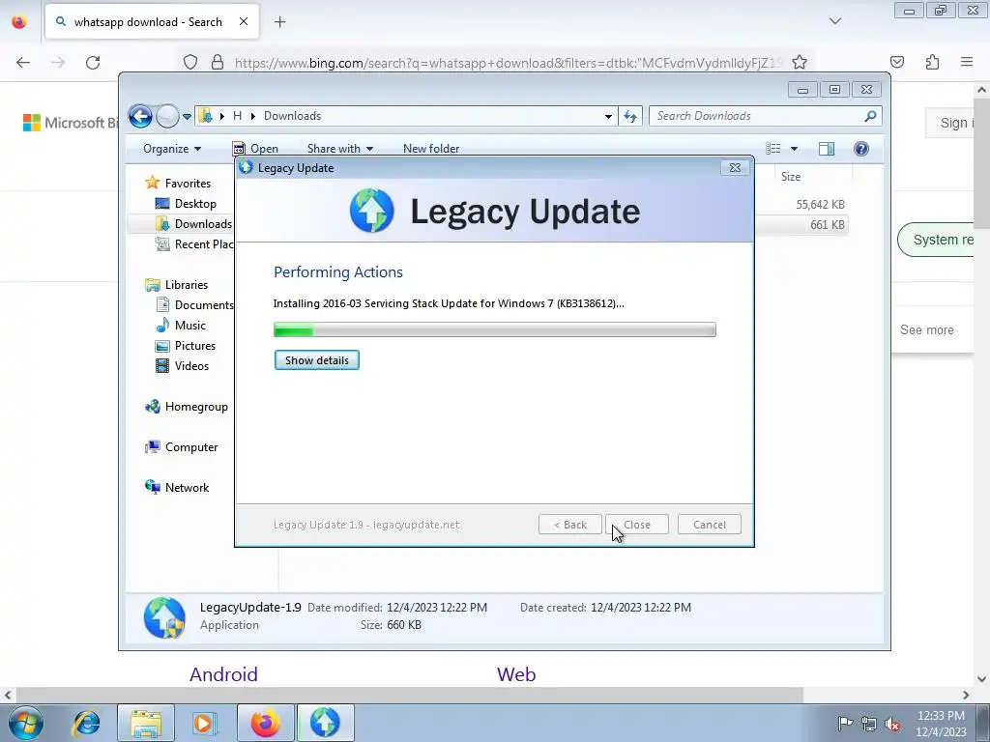Select the whatsapp download - Search tab
The width and height of the screenshot is (990, 742).
(x=152, y=22)
